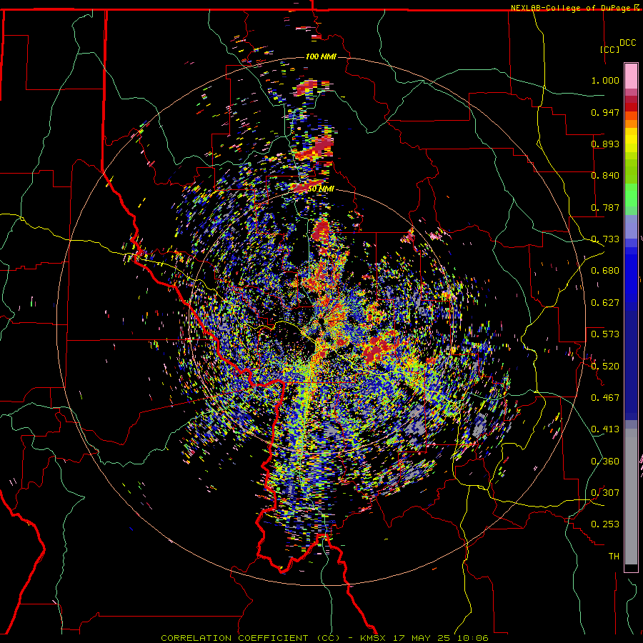Click the 0.680 legend value
Screen dimensions: 643x643
click(x=605, y=271)
